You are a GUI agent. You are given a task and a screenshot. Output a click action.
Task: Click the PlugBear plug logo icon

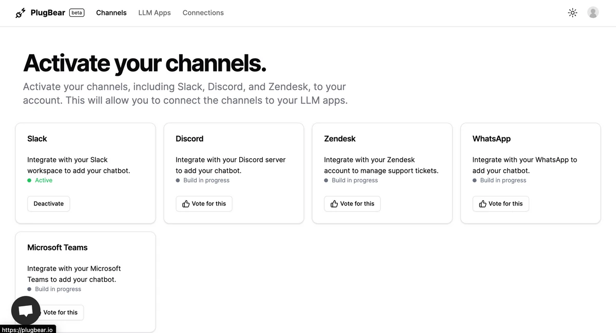point(21,13)
